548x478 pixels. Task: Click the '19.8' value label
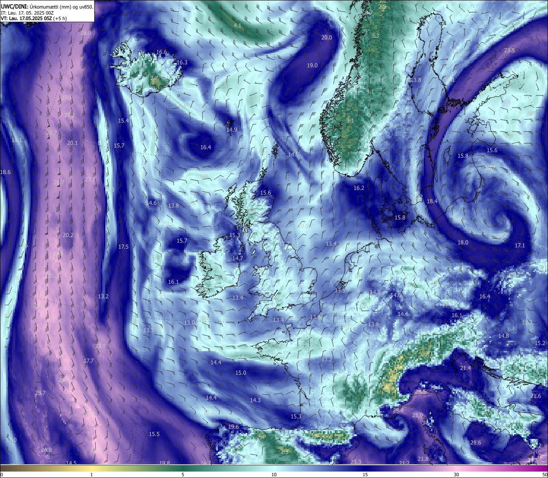click(x=164, y=463)
